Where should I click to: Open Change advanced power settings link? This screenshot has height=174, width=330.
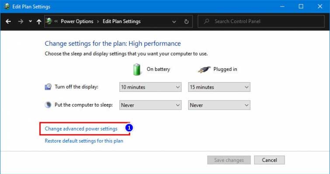(x=81, y=129)
